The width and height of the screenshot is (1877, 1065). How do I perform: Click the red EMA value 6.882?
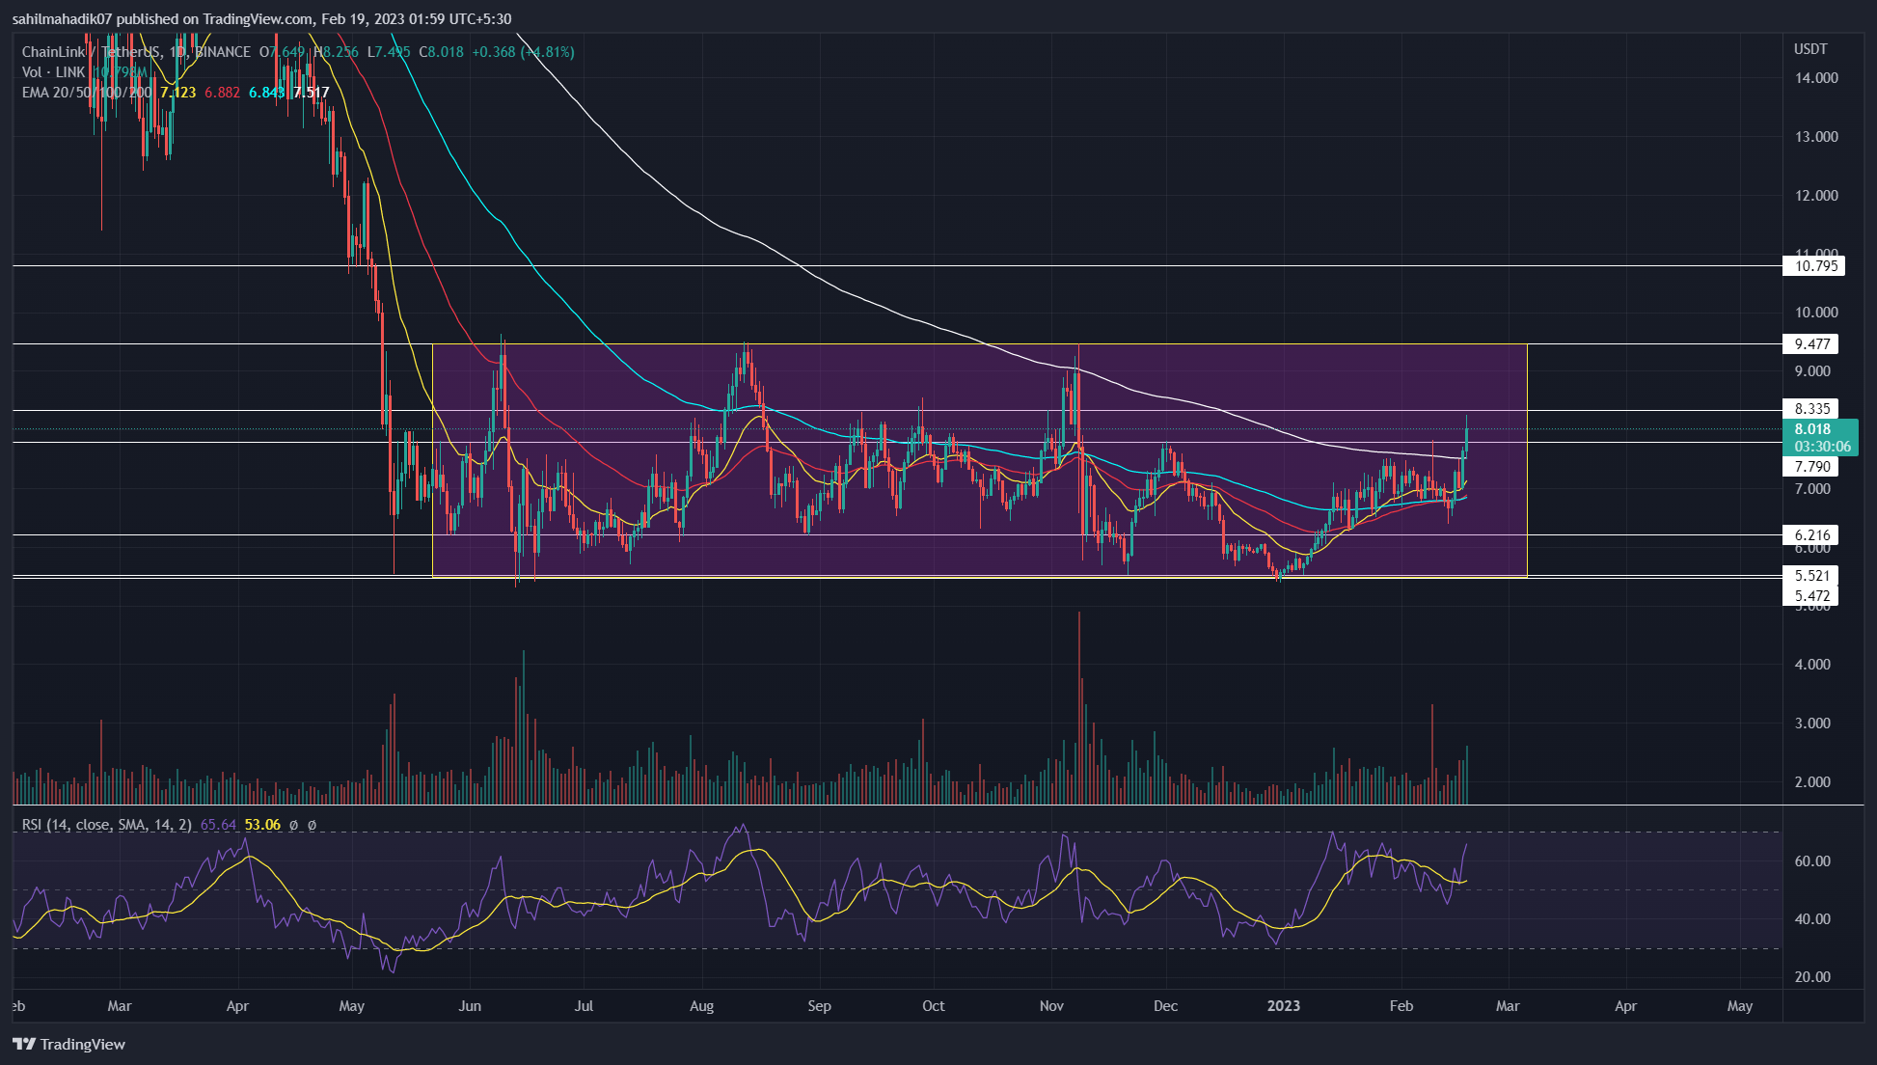[x=223, y=93]
